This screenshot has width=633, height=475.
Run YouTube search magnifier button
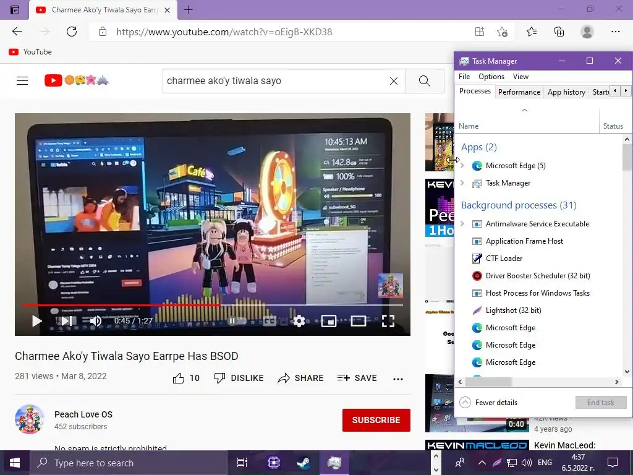tap(424, 81)
